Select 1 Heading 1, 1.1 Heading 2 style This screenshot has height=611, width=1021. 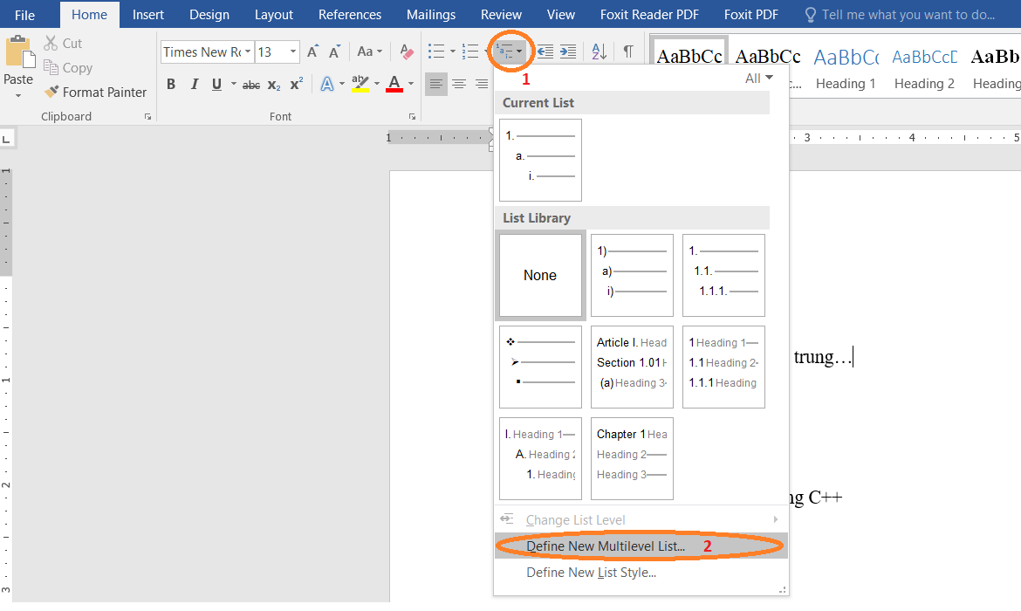coord(723,367)
